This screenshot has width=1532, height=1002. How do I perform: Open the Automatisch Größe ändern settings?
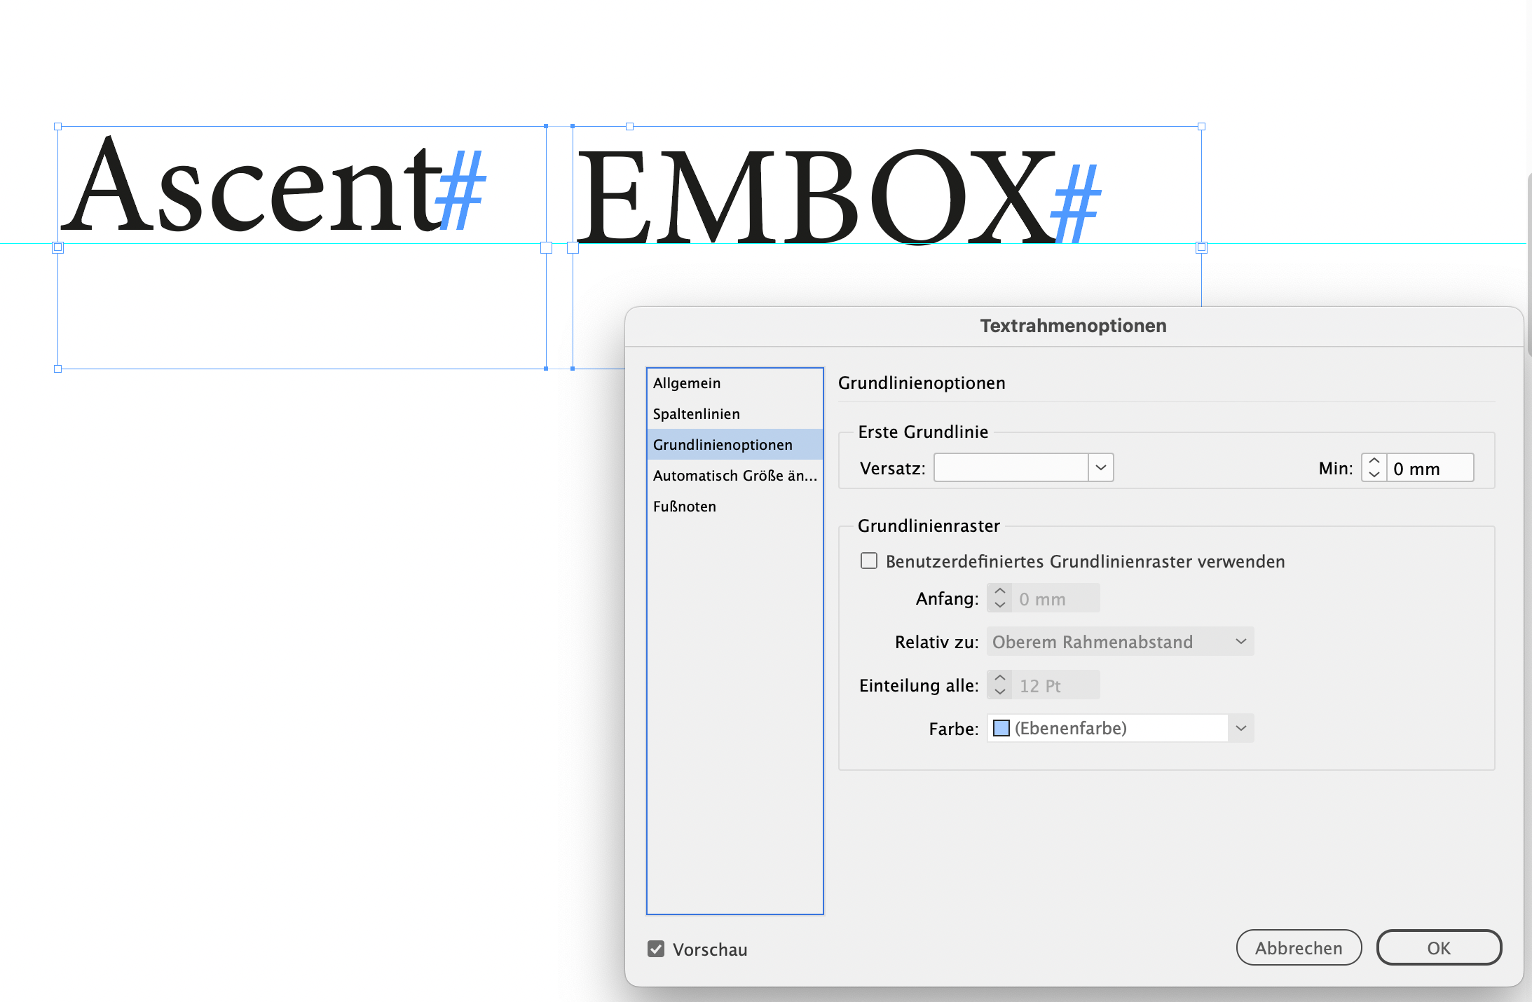coord(734,475)
